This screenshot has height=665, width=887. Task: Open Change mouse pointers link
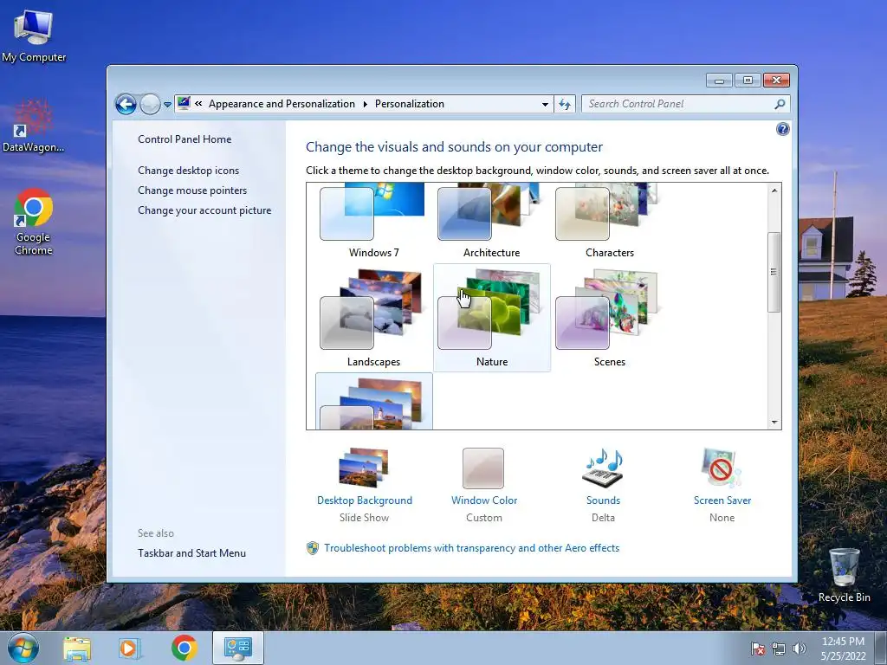pyautogui.click(x=192, y=190)
